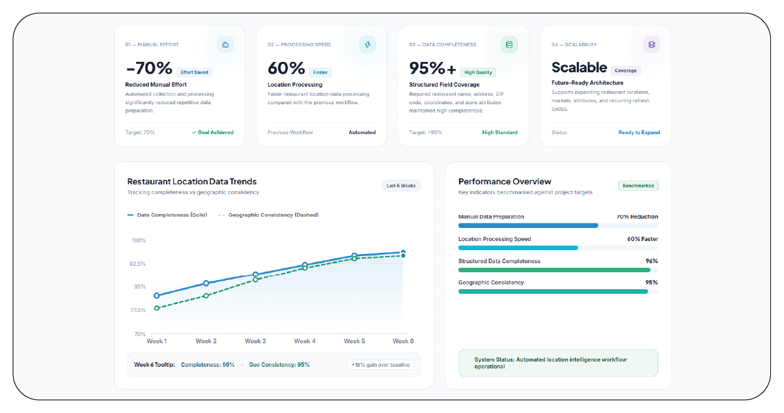Click the Faster badge
Screen dimensions: 784x413
point(320,72)
